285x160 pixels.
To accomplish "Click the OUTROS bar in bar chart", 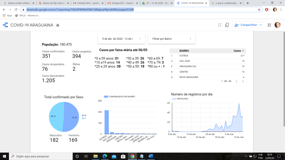I will click(x=107, y=122).
